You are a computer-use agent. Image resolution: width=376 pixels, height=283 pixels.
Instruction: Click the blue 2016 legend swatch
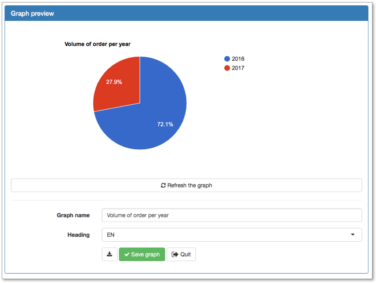click(227, 59)
